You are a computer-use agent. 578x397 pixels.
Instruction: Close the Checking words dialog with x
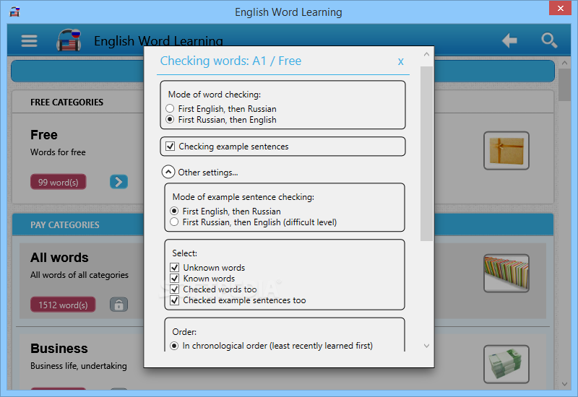point(401,61)
